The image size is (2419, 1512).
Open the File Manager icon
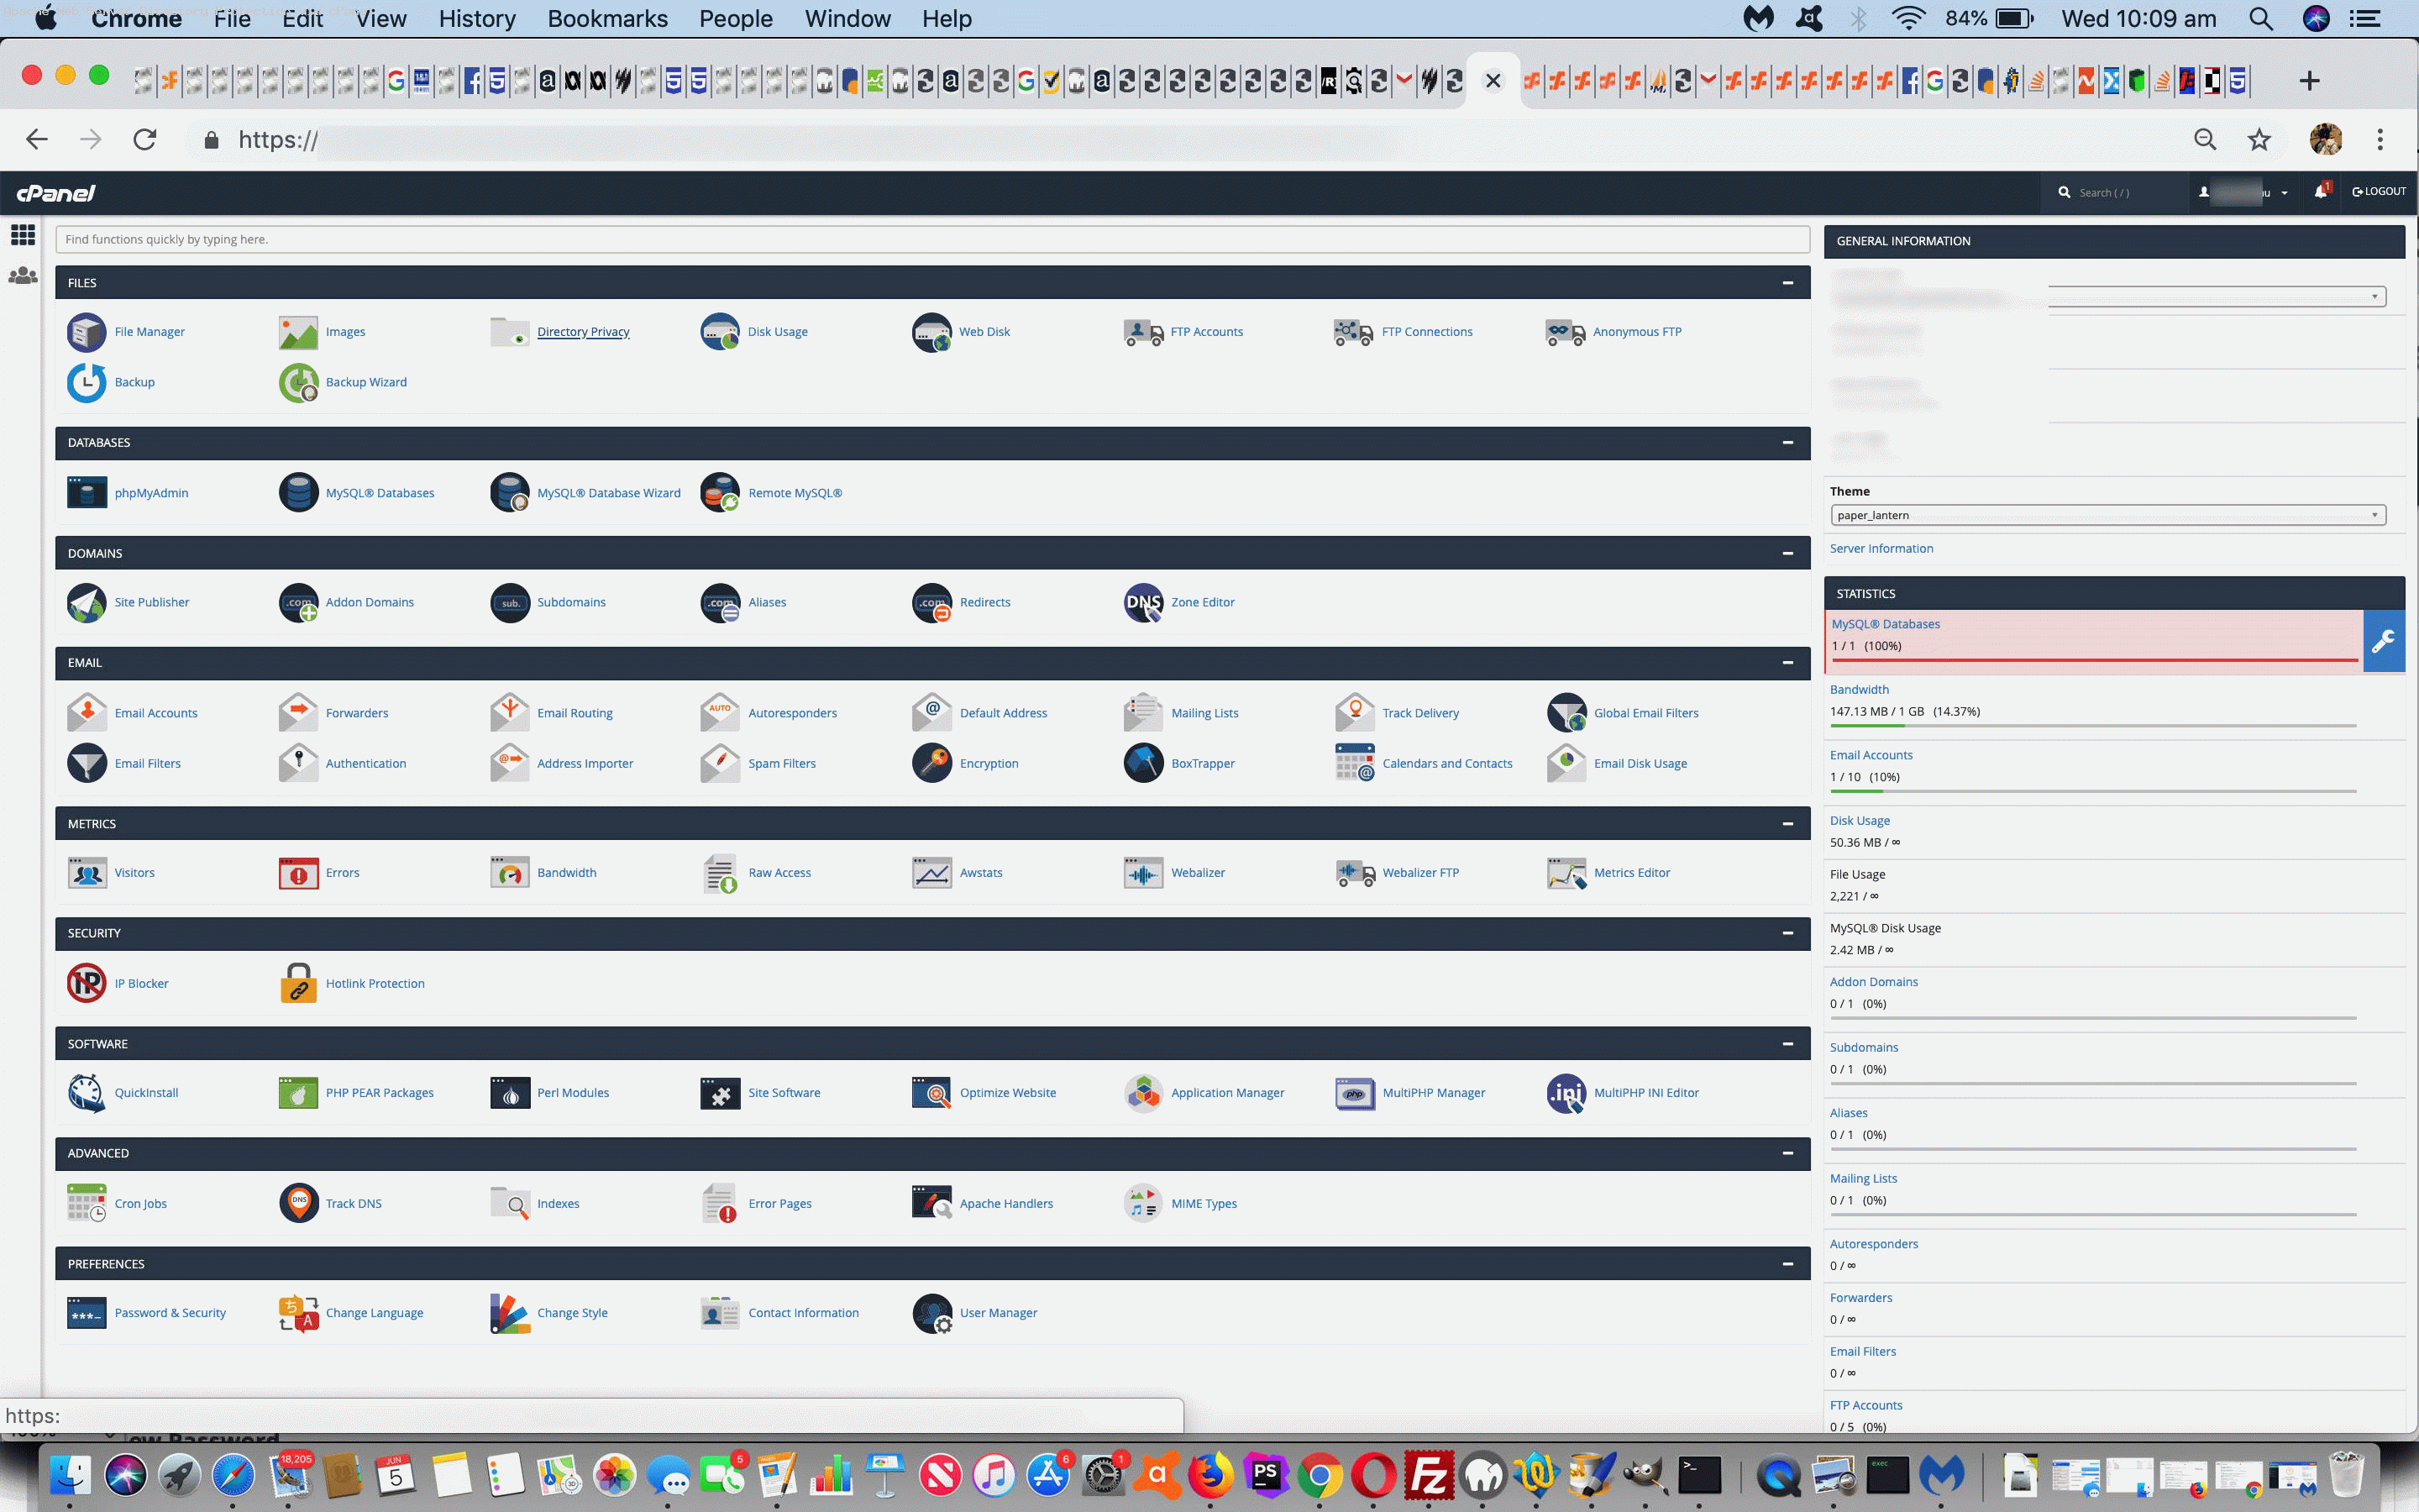[86, 332]
